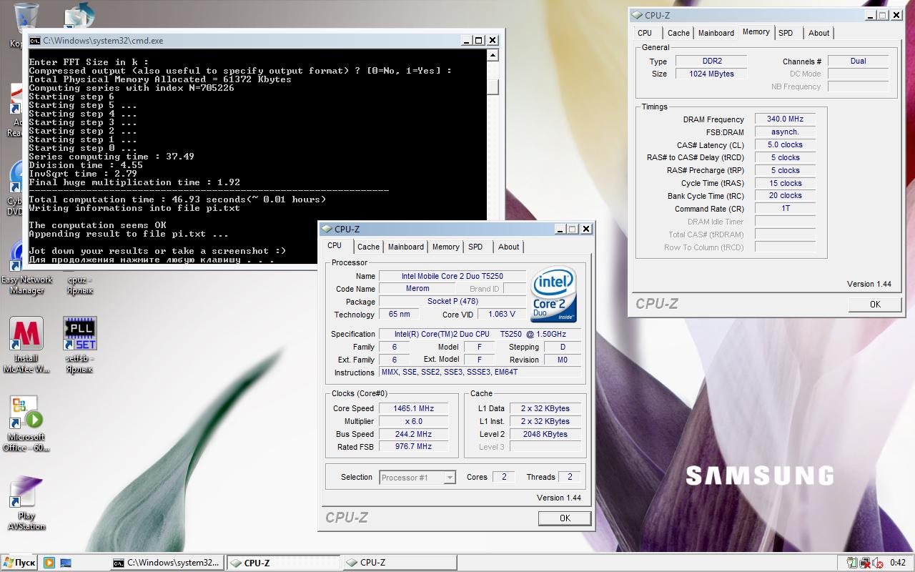Switch to Cache tab in front CPU-Z

[x=369, y=247]
